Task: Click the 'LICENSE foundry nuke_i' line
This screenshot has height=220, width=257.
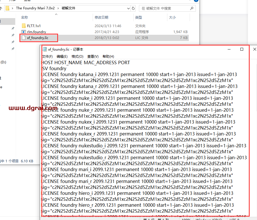Action: [x=137, y=98]
